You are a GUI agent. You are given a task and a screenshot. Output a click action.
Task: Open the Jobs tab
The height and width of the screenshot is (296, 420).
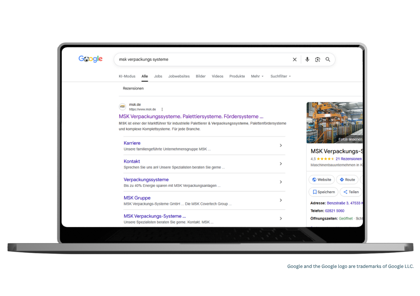[158, 76]
